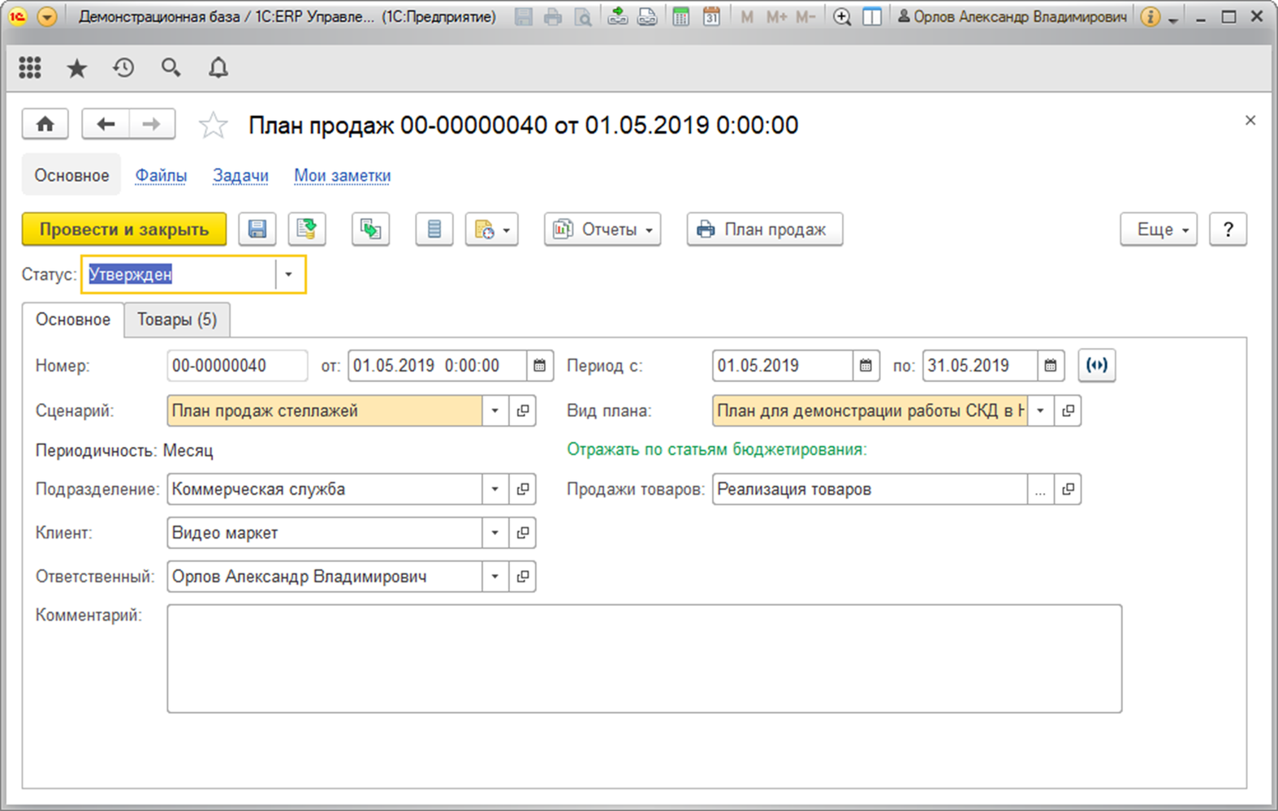Open calendar icon in title bar
The width and height of the screenshot is (1278, 811).
click(x=711, y=16)
